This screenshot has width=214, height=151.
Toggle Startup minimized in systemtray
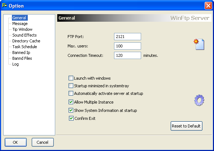(x=71, y=86)
